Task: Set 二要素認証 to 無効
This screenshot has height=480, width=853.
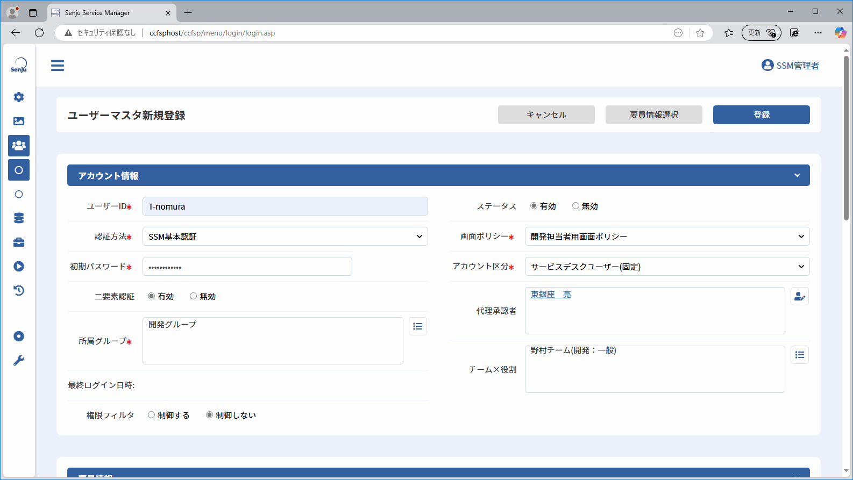Action: (x=193, y=296)
